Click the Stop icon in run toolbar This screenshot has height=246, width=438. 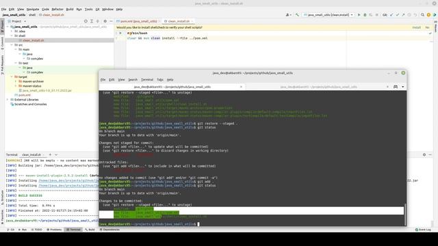pos(376,15)
